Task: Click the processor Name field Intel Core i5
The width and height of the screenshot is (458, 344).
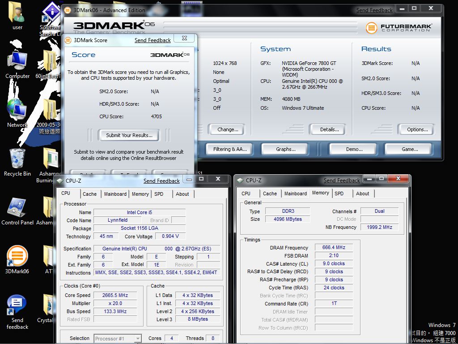Action: pos(140,212)
